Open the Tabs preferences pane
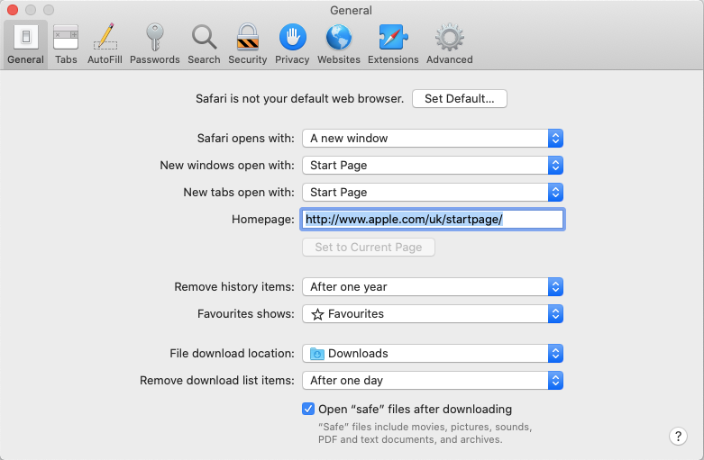Viewport: 704px width, 460px height. [x=66, y=44]
